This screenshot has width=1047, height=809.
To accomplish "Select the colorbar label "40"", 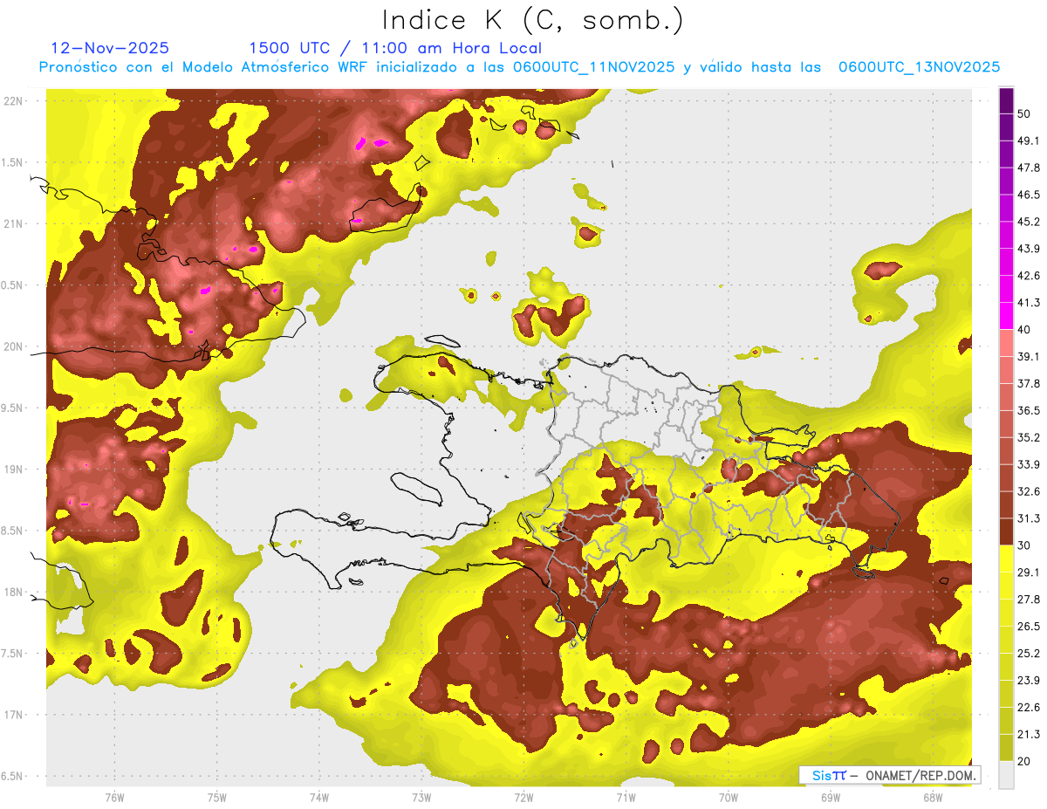I will (1024, 330).
